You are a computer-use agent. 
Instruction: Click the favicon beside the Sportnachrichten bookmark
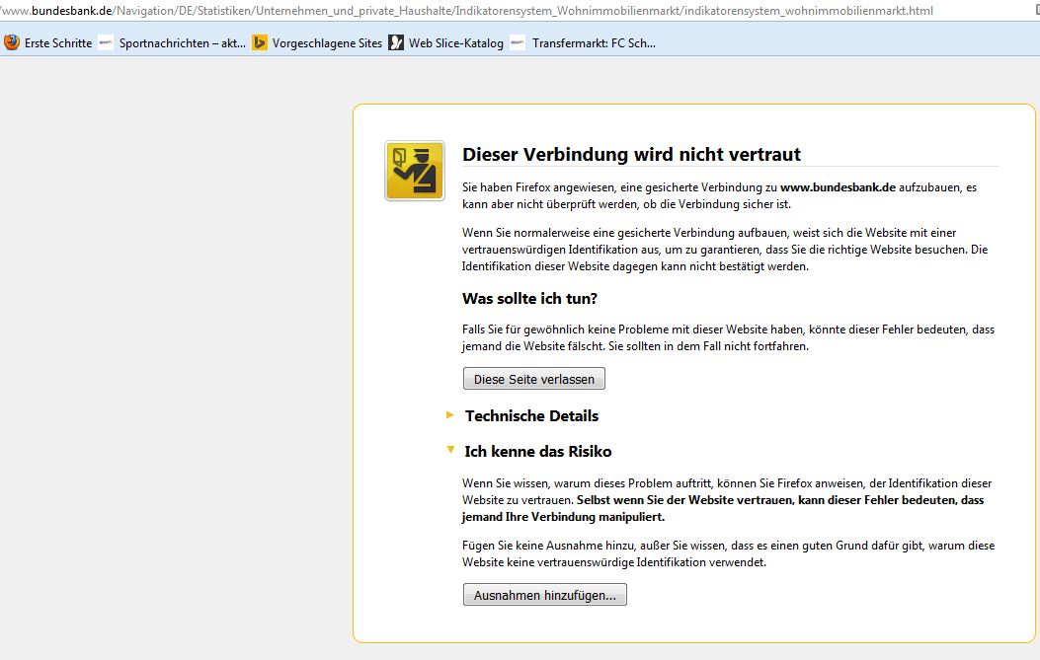click(x=106, y=42)
